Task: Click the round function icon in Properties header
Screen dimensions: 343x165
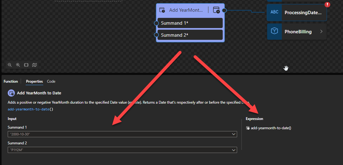Action: pos(11,93)
